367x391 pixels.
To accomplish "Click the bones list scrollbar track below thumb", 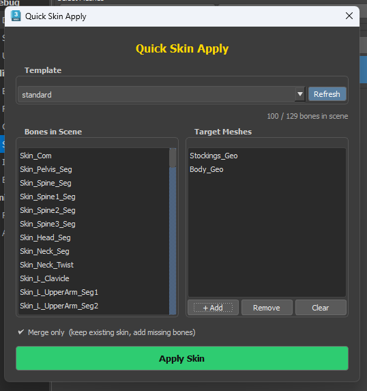I will (x=173, y=241).
